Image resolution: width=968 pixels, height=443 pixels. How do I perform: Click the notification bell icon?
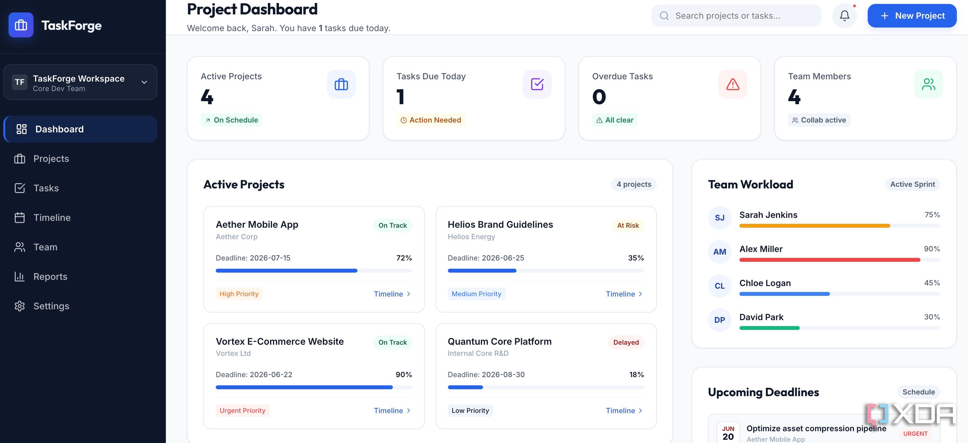click(x=844, y=16)
